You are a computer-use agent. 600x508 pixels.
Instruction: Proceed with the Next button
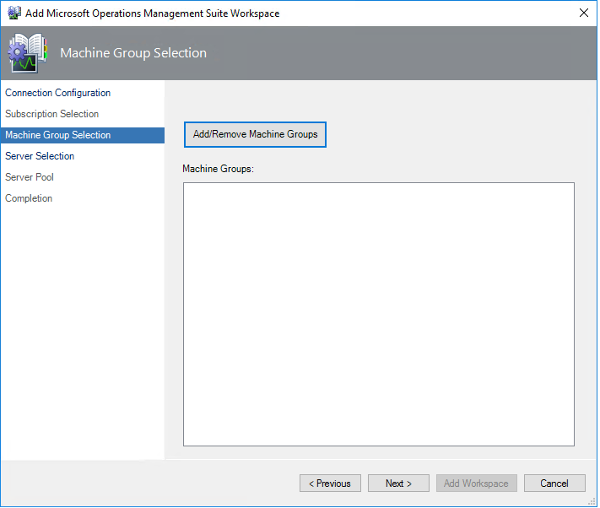pos(398,484)
